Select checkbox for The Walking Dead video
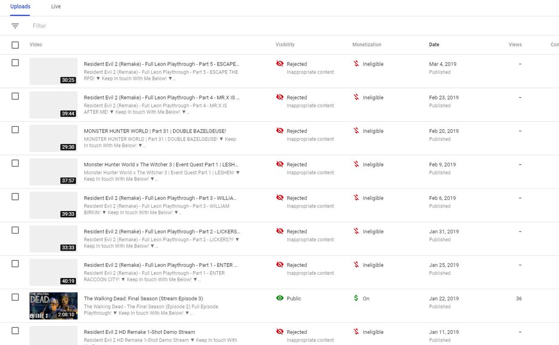This screenshot has height=345, width=559. coord(15,297)
